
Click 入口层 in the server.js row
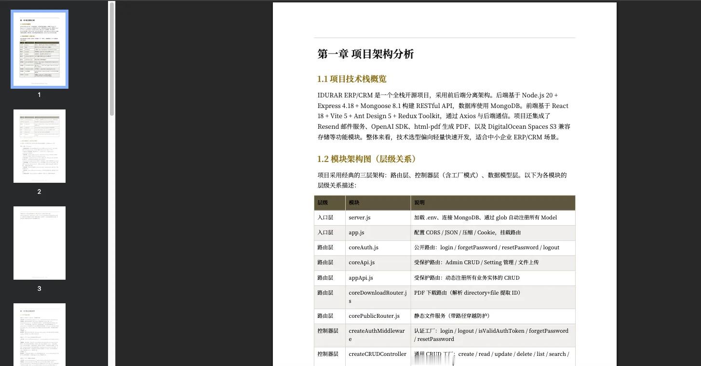click(x=325, y=217)
